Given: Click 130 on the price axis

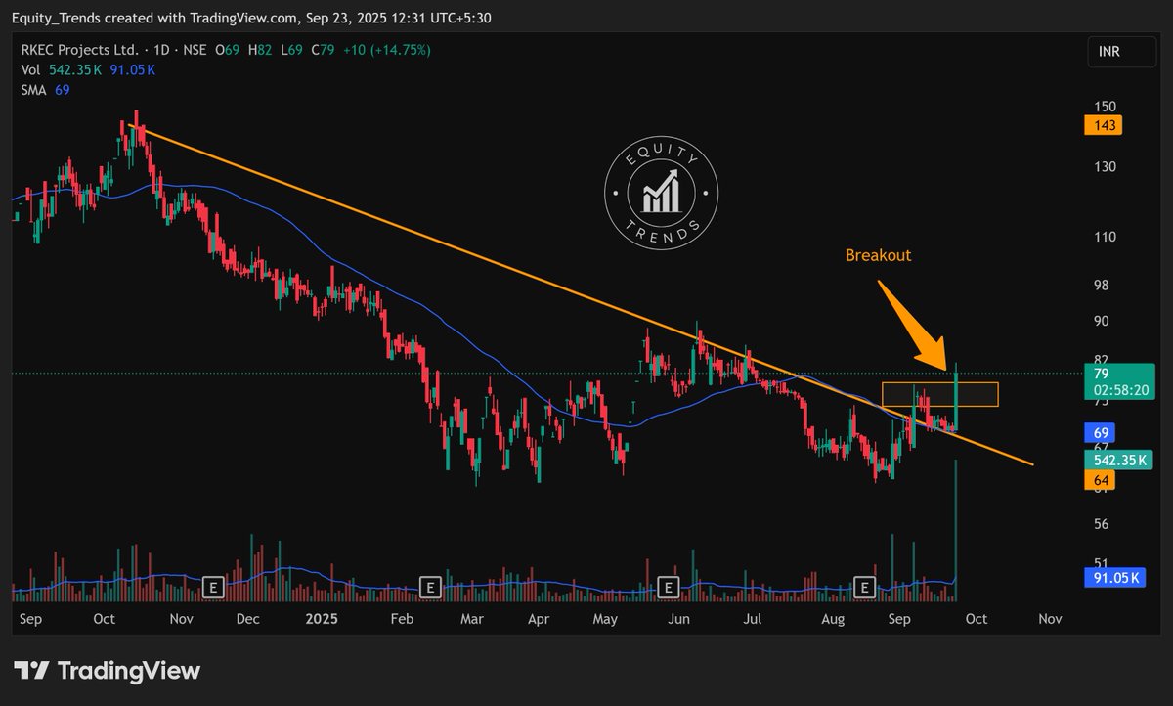Looking at the screenshot, I should pos(1106,167).
